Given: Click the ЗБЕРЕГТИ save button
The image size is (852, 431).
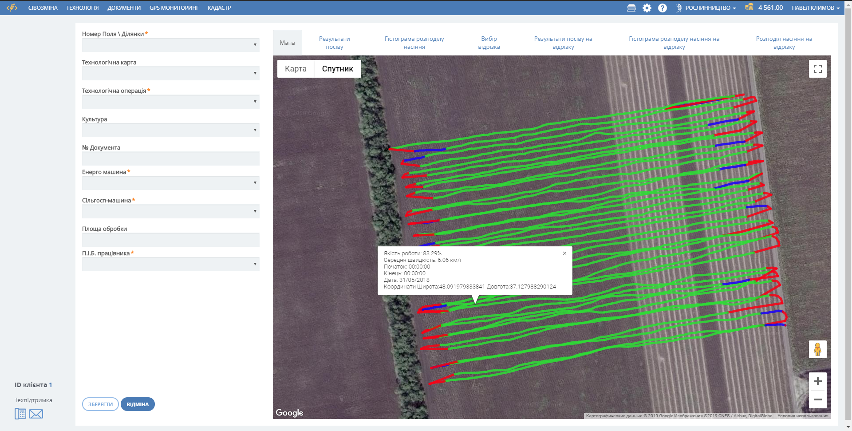Looking at the screenshot, I should [100, 404].
